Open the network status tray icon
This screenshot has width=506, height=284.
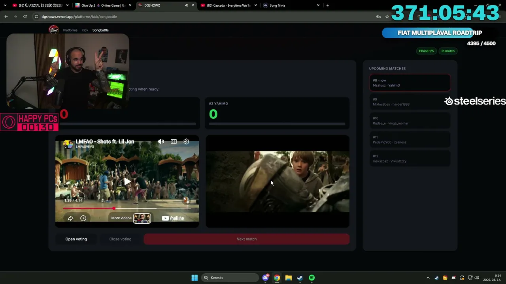coord(470,278)
